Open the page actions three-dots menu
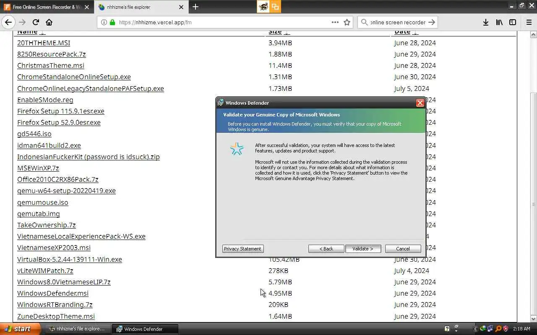This screenshot has width=537, height=335. [335, 22]
